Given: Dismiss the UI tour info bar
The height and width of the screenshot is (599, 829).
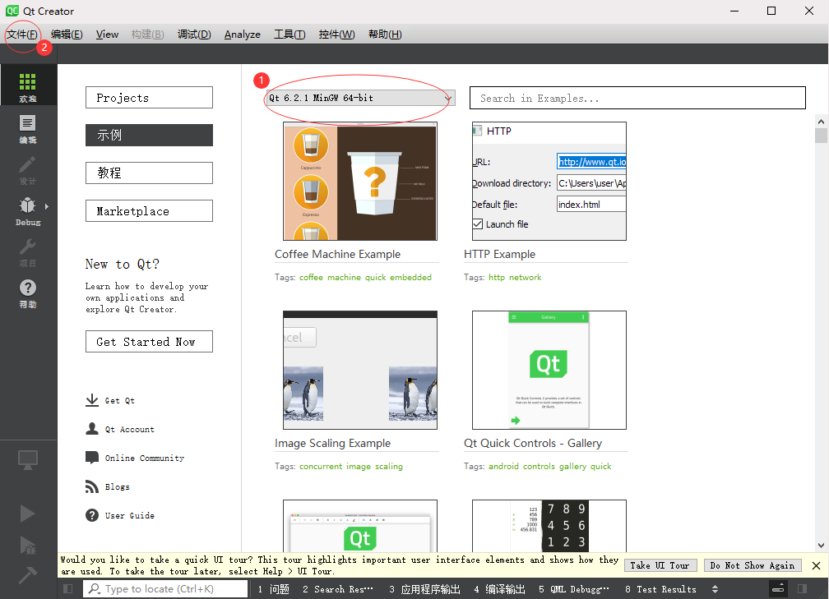Looking at the screenshot, I should (816, 565).
